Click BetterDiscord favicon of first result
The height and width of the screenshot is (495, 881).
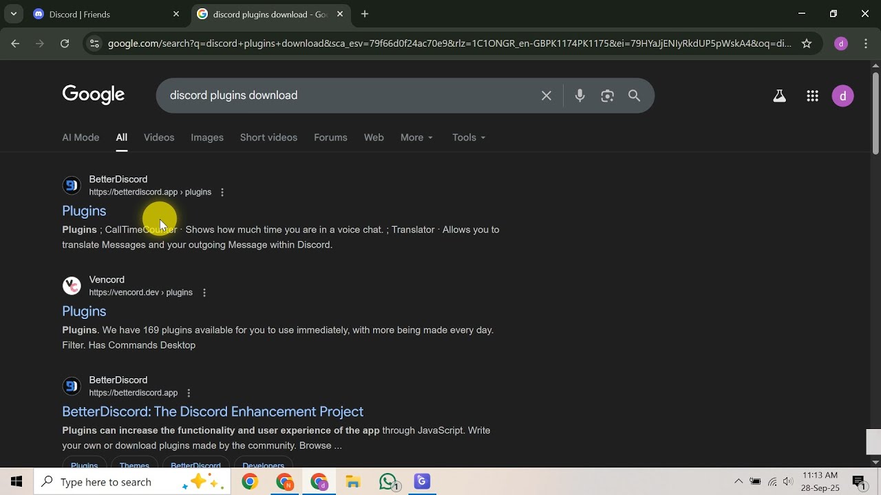[72, 185]
